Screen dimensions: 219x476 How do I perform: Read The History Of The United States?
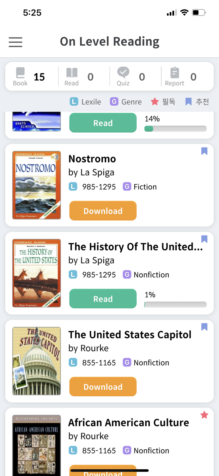[103, 299]
